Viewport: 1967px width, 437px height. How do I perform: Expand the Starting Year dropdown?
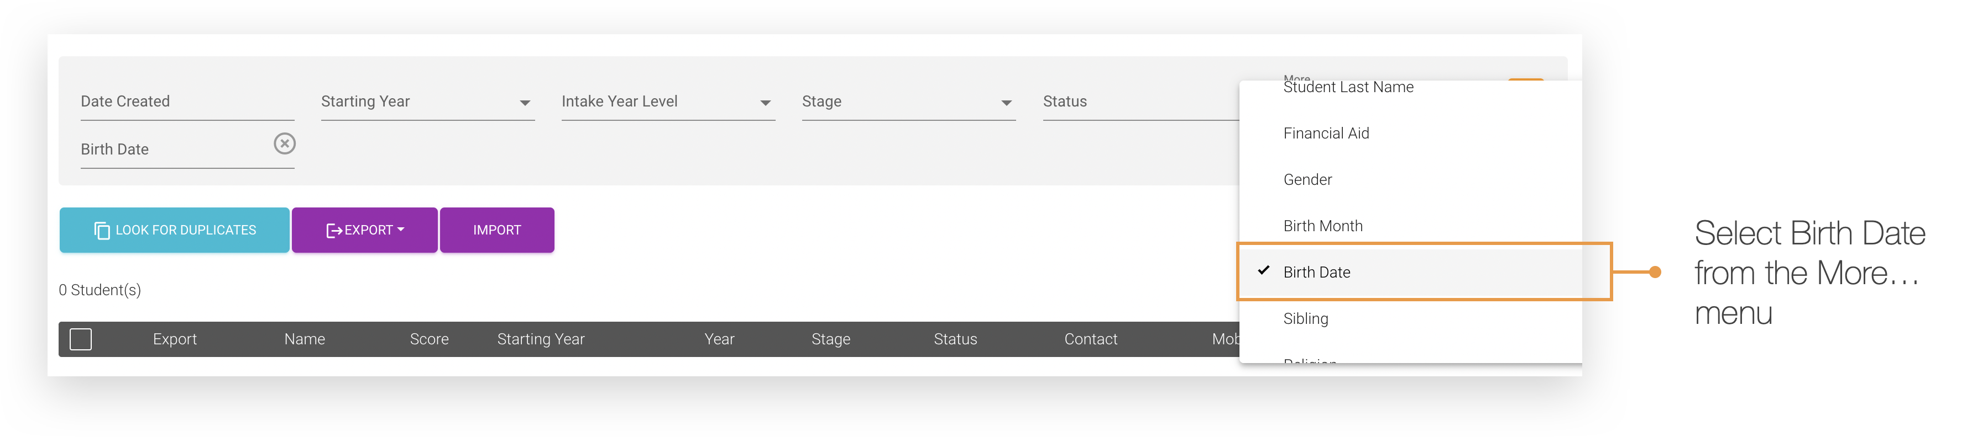click(525, 103)
